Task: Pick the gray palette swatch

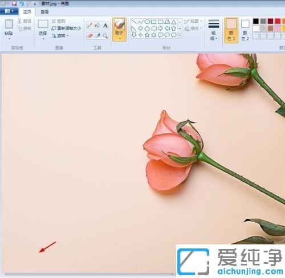Action: click(263, 21)
